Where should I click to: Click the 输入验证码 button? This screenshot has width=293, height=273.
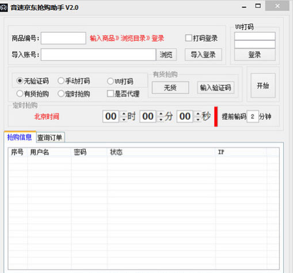point(215,88)
